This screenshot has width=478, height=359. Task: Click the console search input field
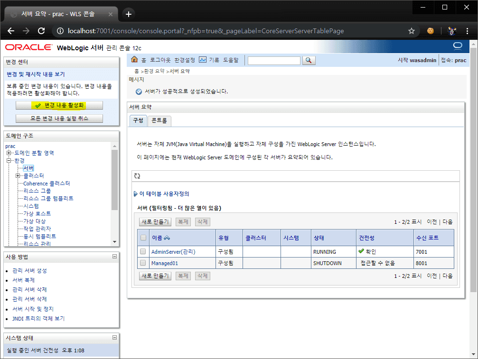tap(274, 60)
